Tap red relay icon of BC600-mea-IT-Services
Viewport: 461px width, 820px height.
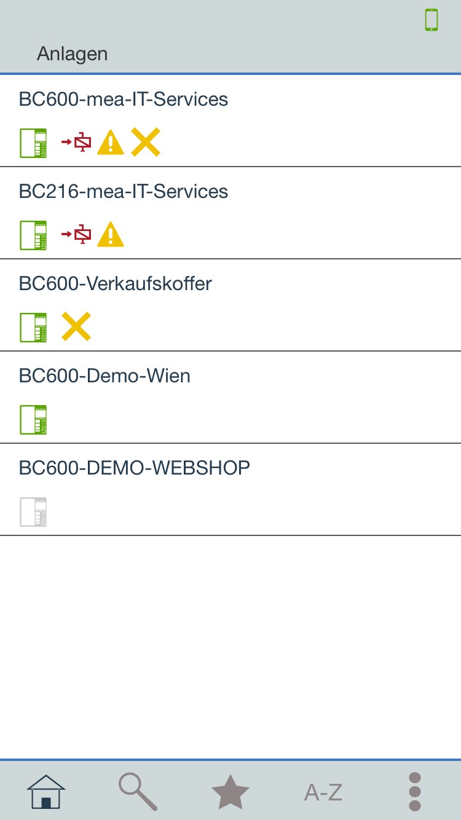[76, 143]
